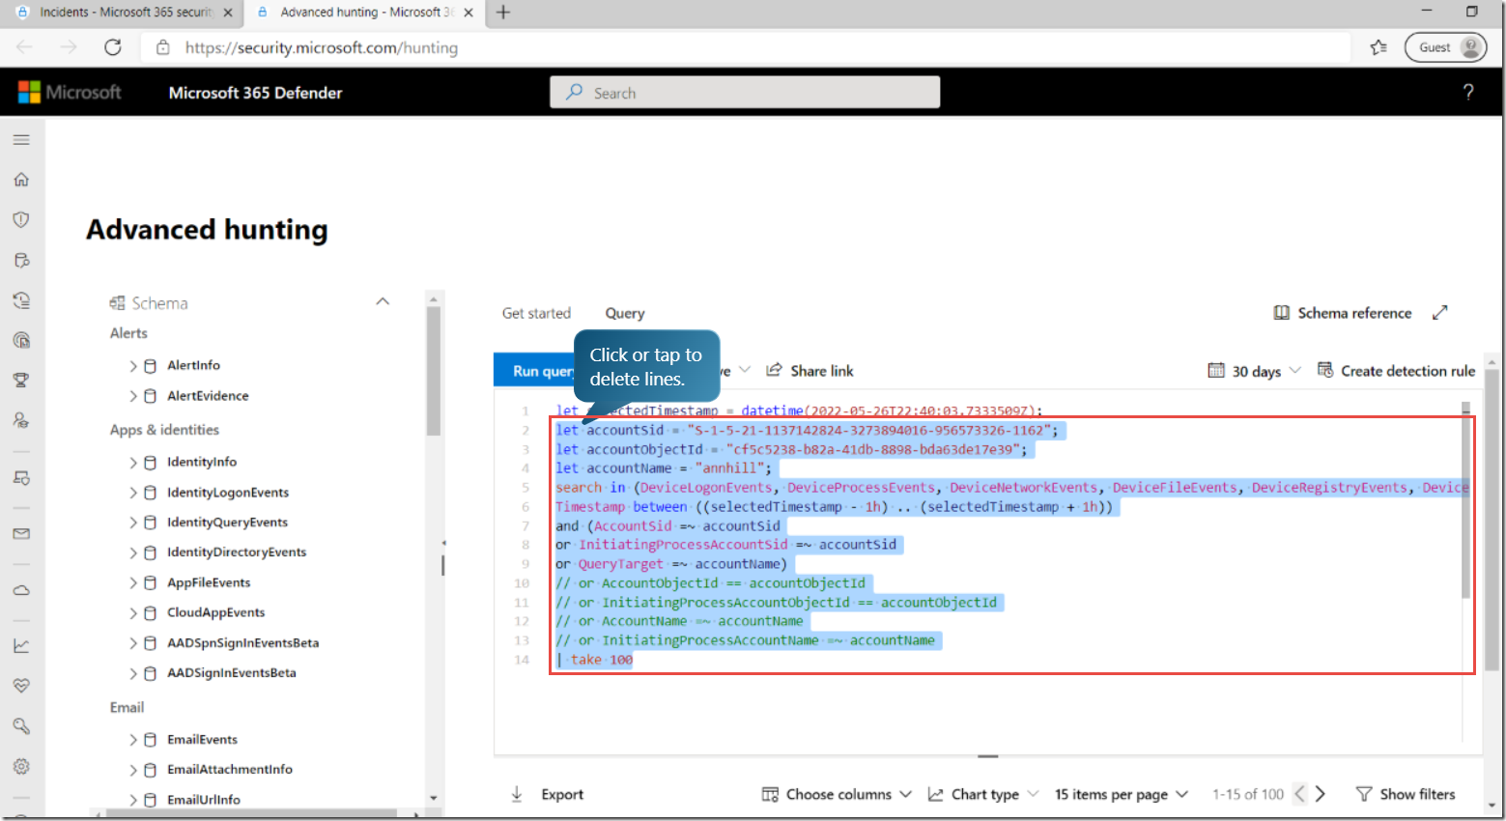Open the Health heart icon in sidebar
Viewport: 1506px width, 821px height.
[x=21, y=686]
